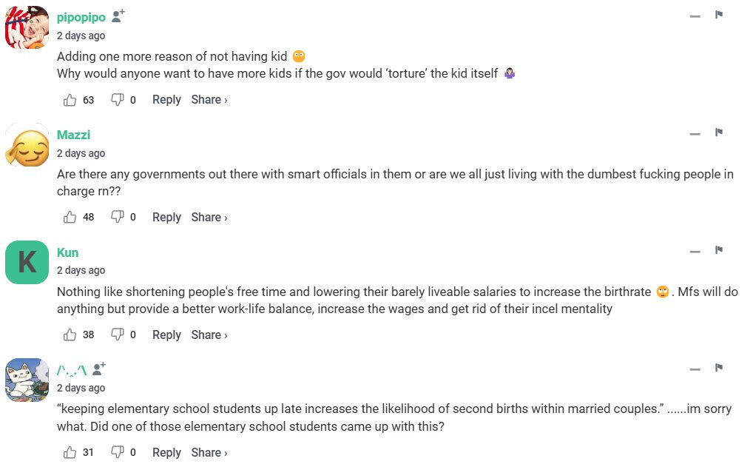750x467 pixels.
Task: Thumbs up Kun's comment
Action: pyautogui.click(x=70, y=335)
